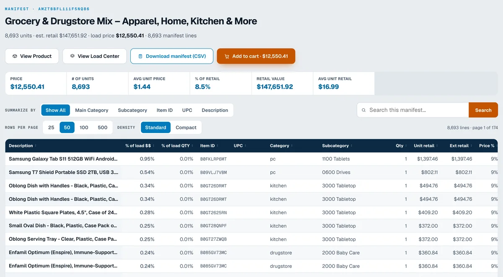Add load to cart for $12,550.41
Image resolution: width=503 pixels, height=277 pixels.
[256, 56]
